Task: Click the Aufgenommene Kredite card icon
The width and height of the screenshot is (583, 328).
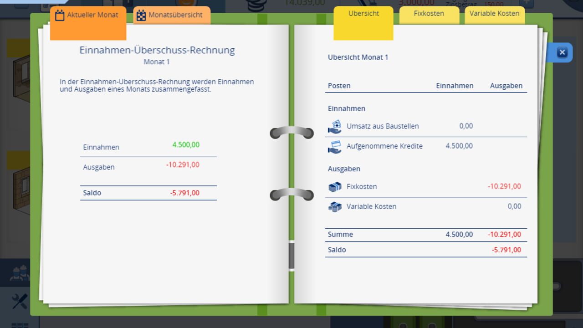Action: 335,147
